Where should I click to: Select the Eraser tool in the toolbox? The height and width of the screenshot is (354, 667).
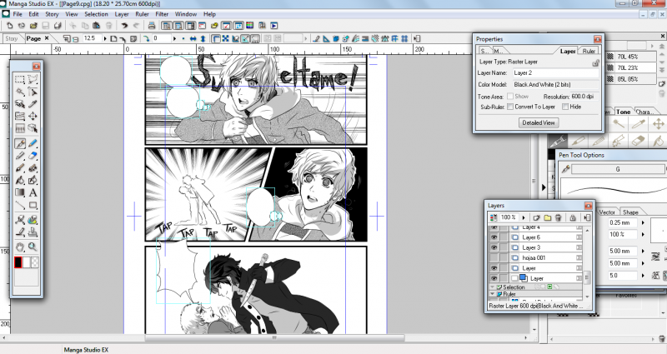point(33,156)
